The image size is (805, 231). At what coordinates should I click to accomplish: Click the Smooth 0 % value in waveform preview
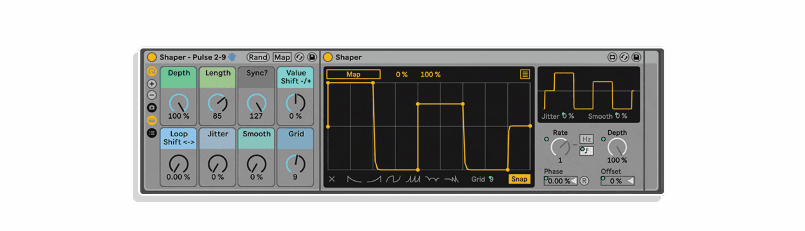click(x=621, y=116)
